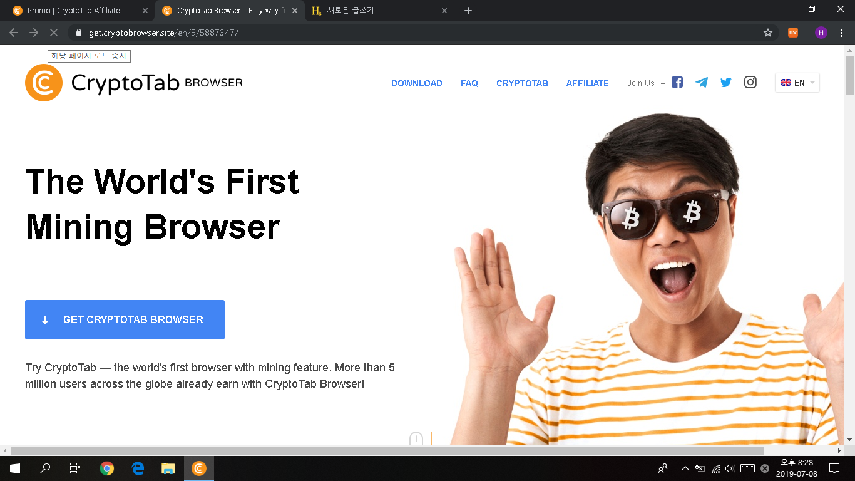
Task: Go forward using the arrow button
Action: [x=34, y=33]
